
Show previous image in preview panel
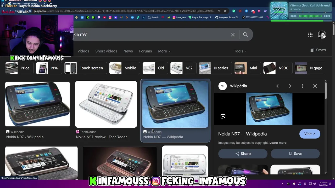click(277, 86)
